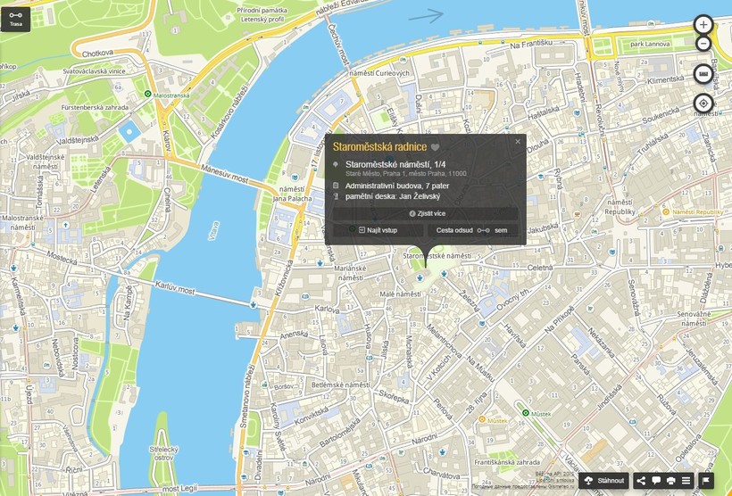The image size is (732, 496).
Task: Click the Střelecký ostrov island label
Action: pos(164,453)
